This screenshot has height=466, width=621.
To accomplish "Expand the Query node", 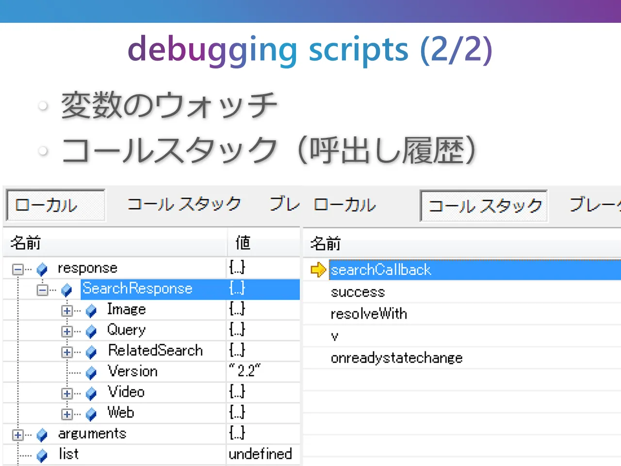I will (67, 332).
